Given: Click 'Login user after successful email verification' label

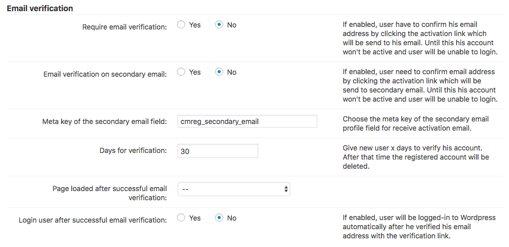Looking at the screenshot, I should (93, 220).
